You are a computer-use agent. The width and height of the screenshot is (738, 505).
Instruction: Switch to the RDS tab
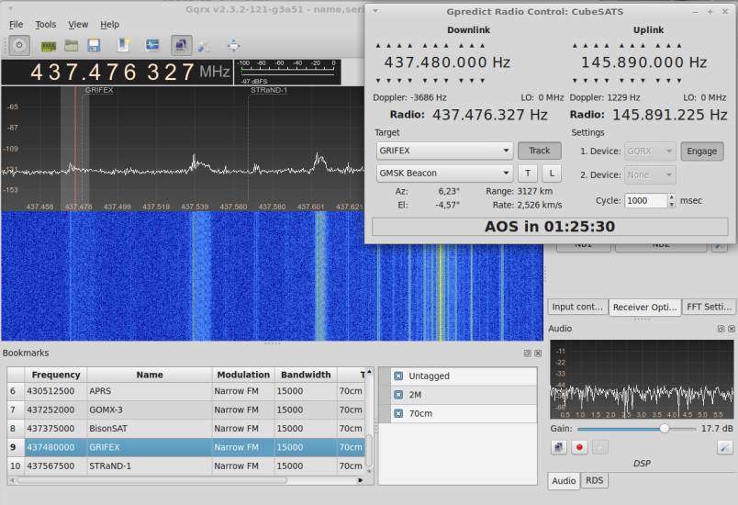[595, 480]
